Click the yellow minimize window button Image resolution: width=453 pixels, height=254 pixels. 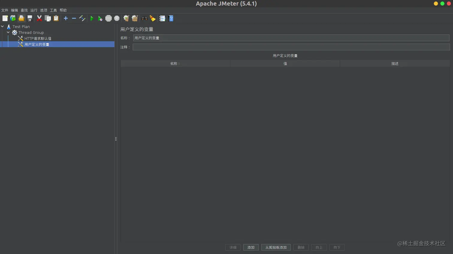[436, 4]
